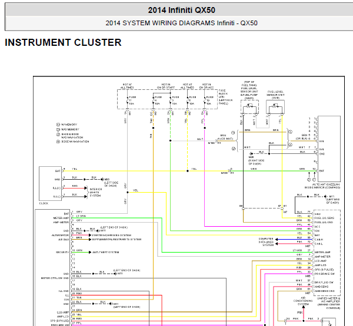This screenshot has width=353, height=326.
Task: Click the "ANTI-THEFT SYSTEM" reference
Action: coord(105,252)
